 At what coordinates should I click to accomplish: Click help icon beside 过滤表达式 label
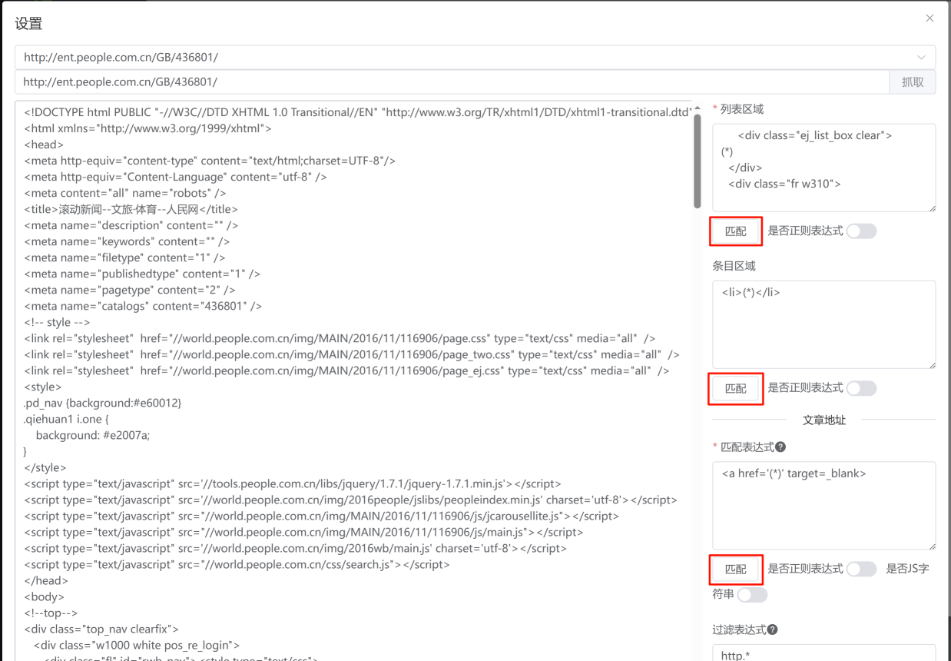(x=773, y=629)
